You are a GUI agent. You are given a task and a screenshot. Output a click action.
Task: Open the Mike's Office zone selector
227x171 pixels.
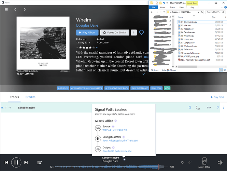tap(204, 163)
